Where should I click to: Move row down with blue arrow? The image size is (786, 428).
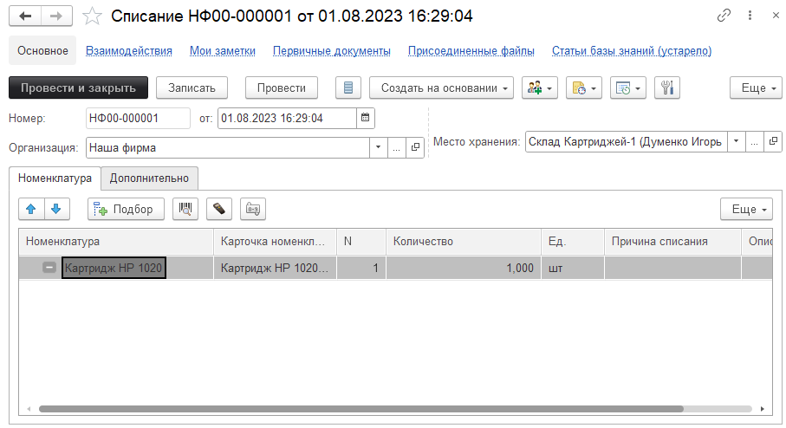(55, 209)
